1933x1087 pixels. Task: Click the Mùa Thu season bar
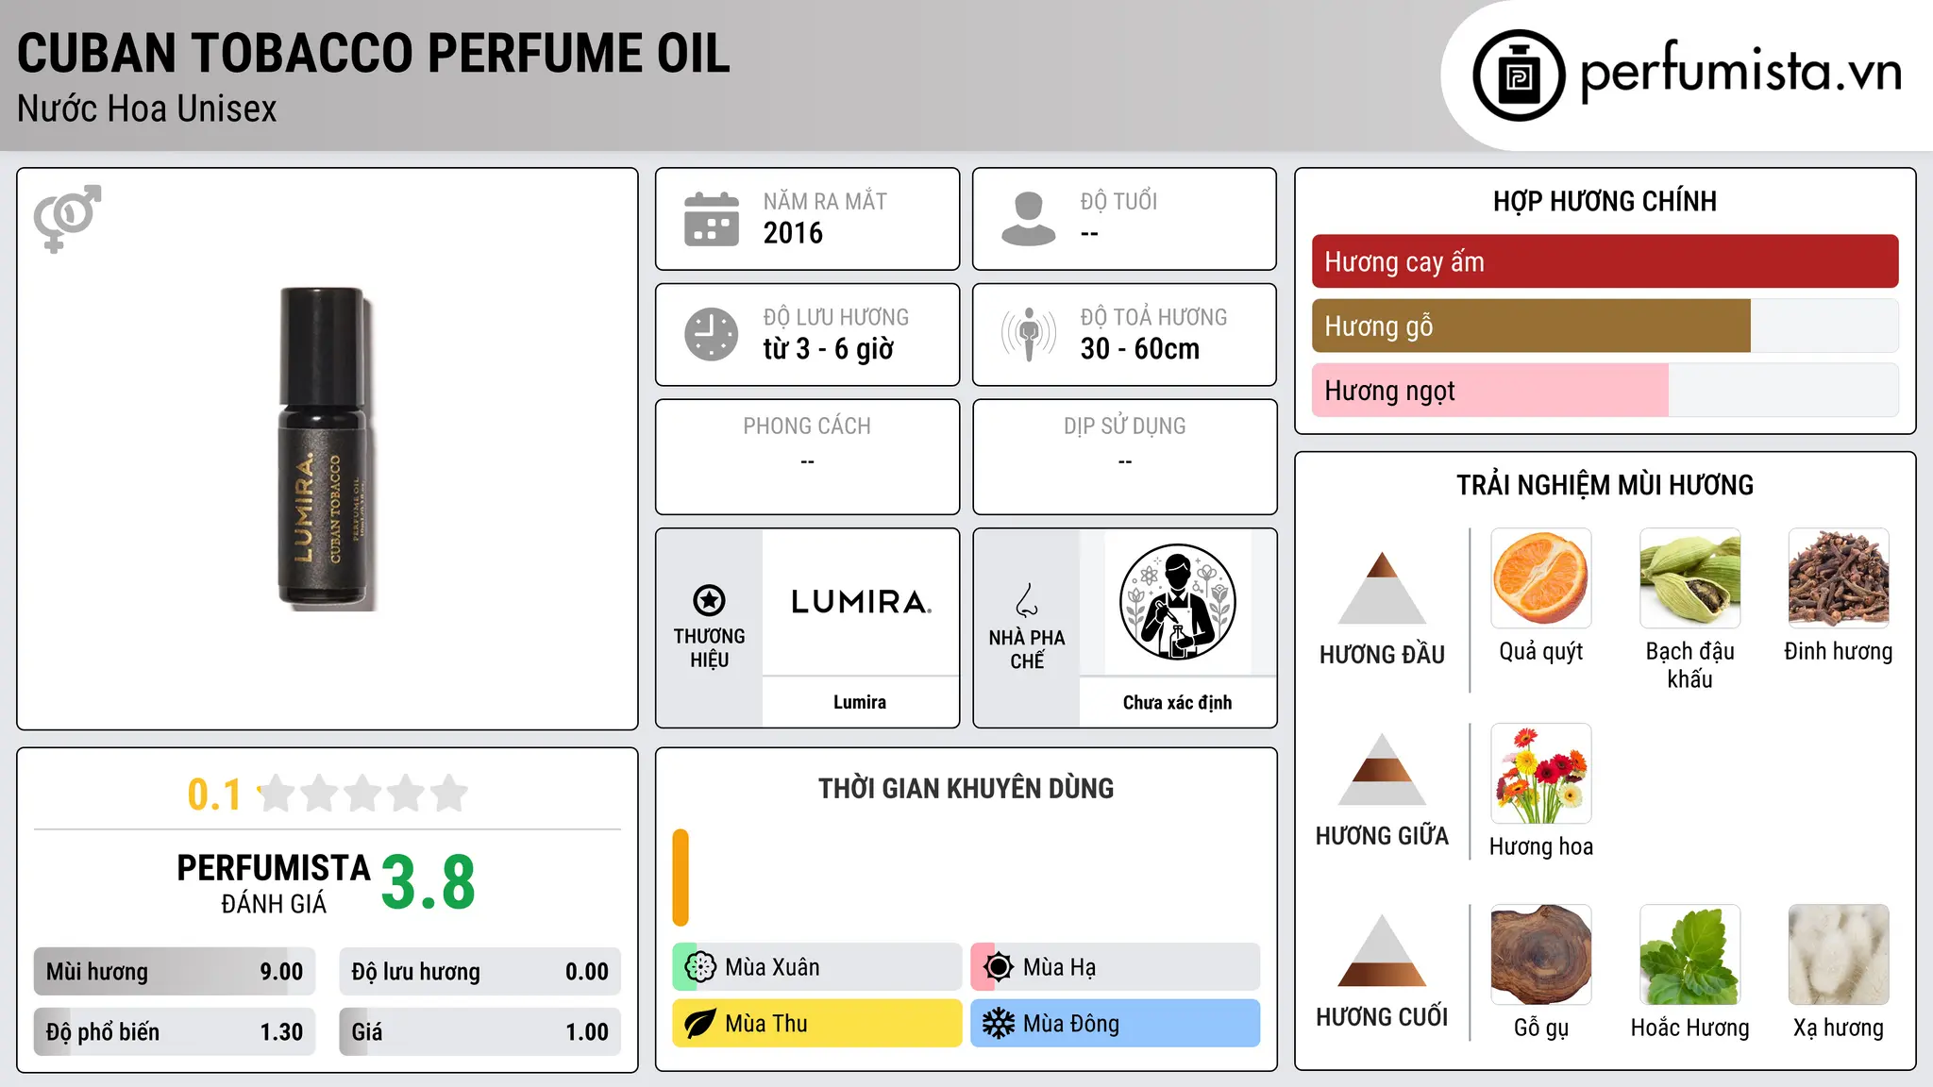[817, 1024]
